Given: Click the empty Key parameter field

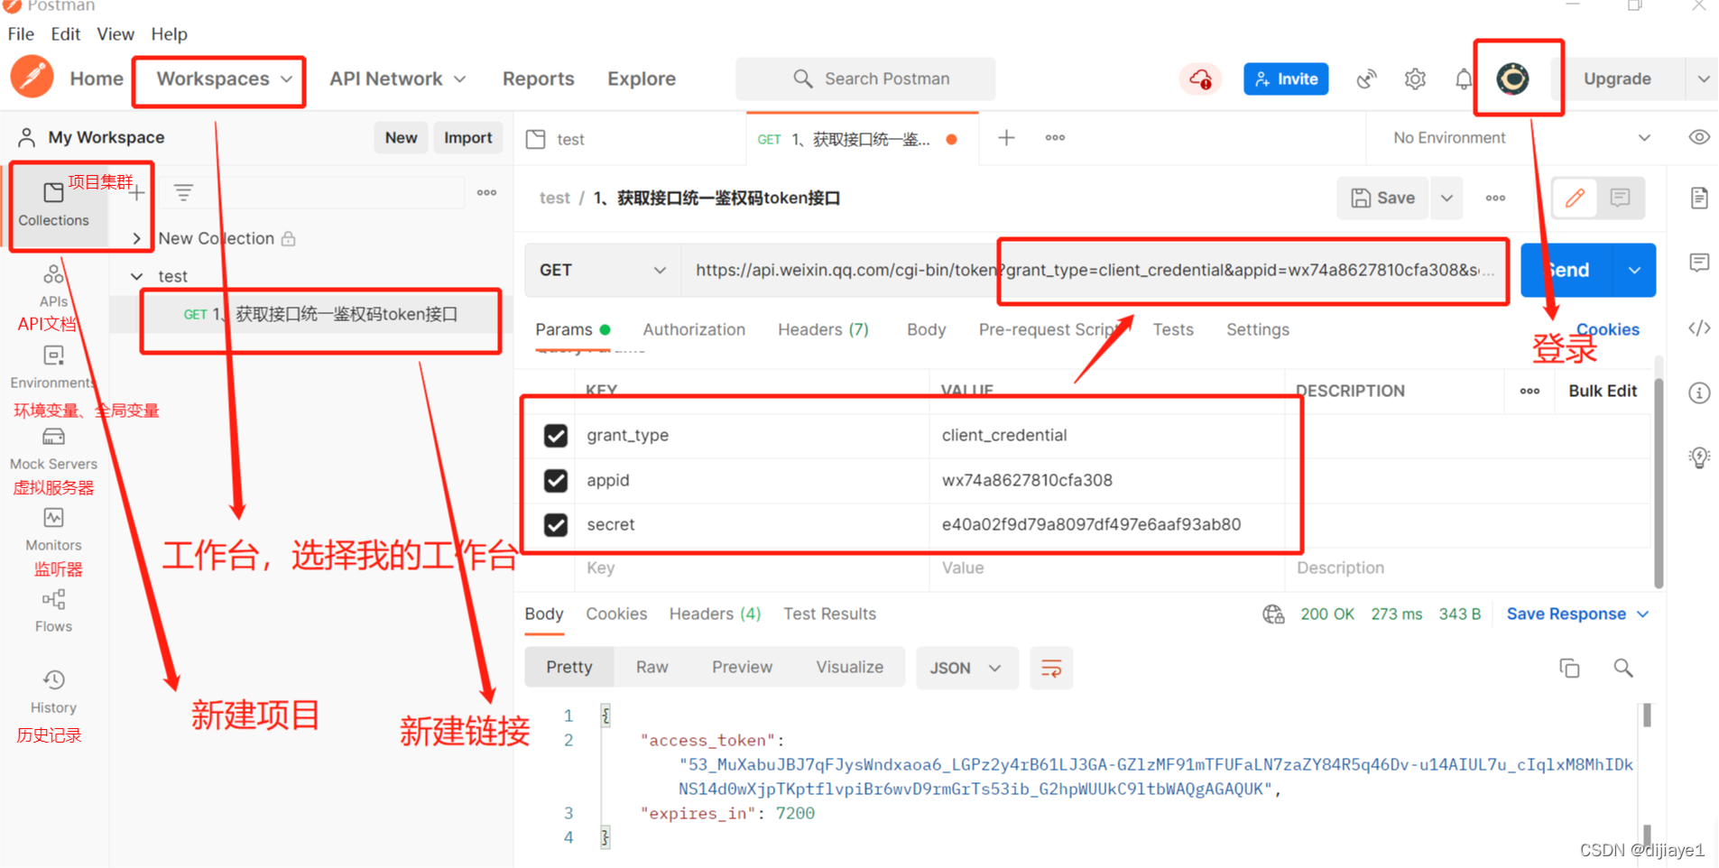Looking at the screenshot, I should click(x=752, y=568).
